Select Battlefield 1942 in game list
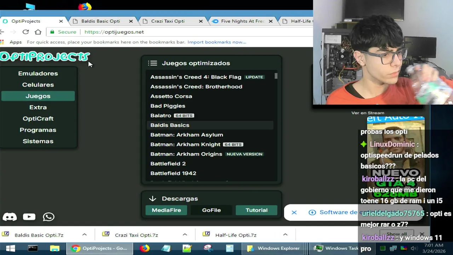The height and width of the screenshot is (255, 453). point(210,173)
